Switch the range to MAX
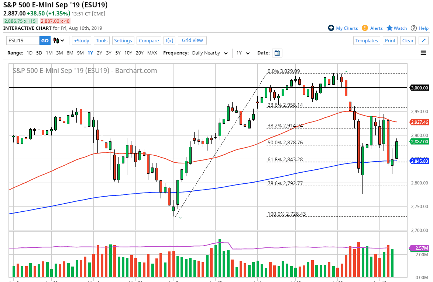This screenshot has width=433, height=282. pos(152,53)
